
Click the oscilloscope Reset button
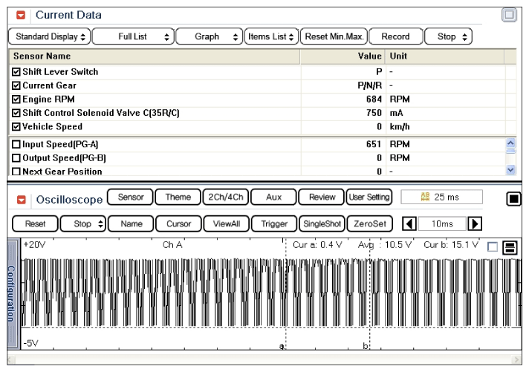[x=35, y=223]
